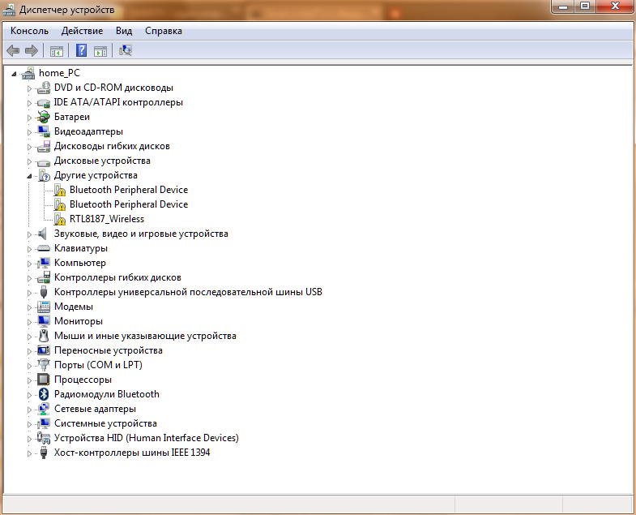The image size is (636, 515).
Task: Click the IDE ATA/ATAPI controllers icon
Action: 44,102
